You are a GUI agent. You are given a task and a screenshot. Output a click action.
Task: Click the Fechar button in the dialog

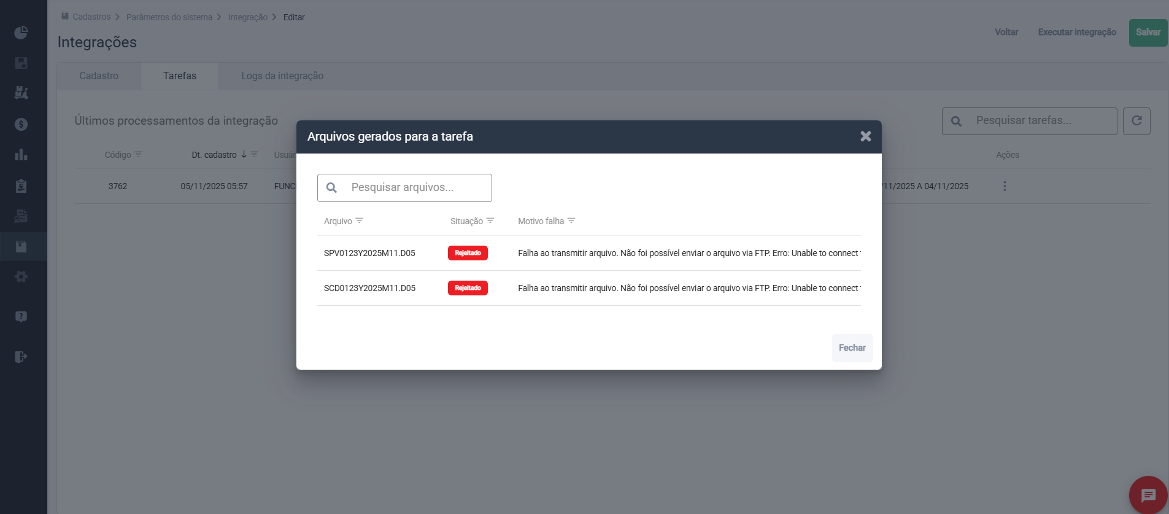(x=852, y=348)
